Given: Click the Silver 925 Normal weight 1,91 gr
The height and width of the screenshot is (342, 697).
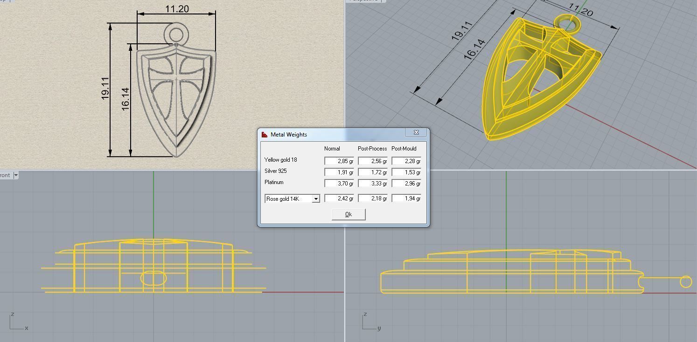Looking at the screenshot, I should tap(339, 172).
